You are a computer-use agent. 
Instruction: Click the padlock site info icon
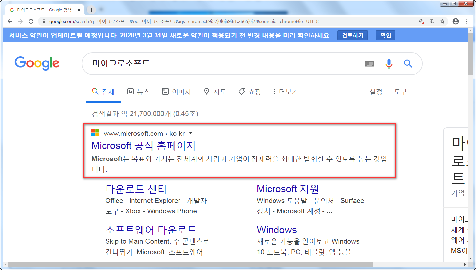tap(44, 21)
